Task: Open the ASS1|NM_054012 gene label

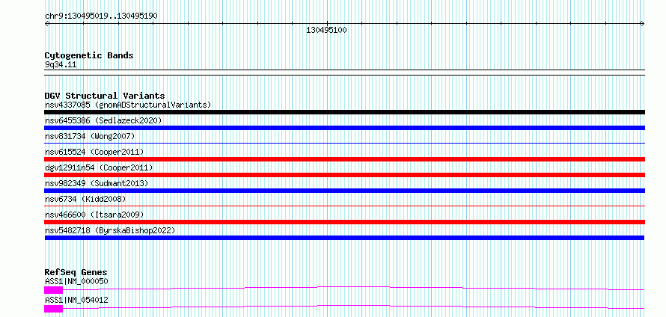Action: coord(76,300)
